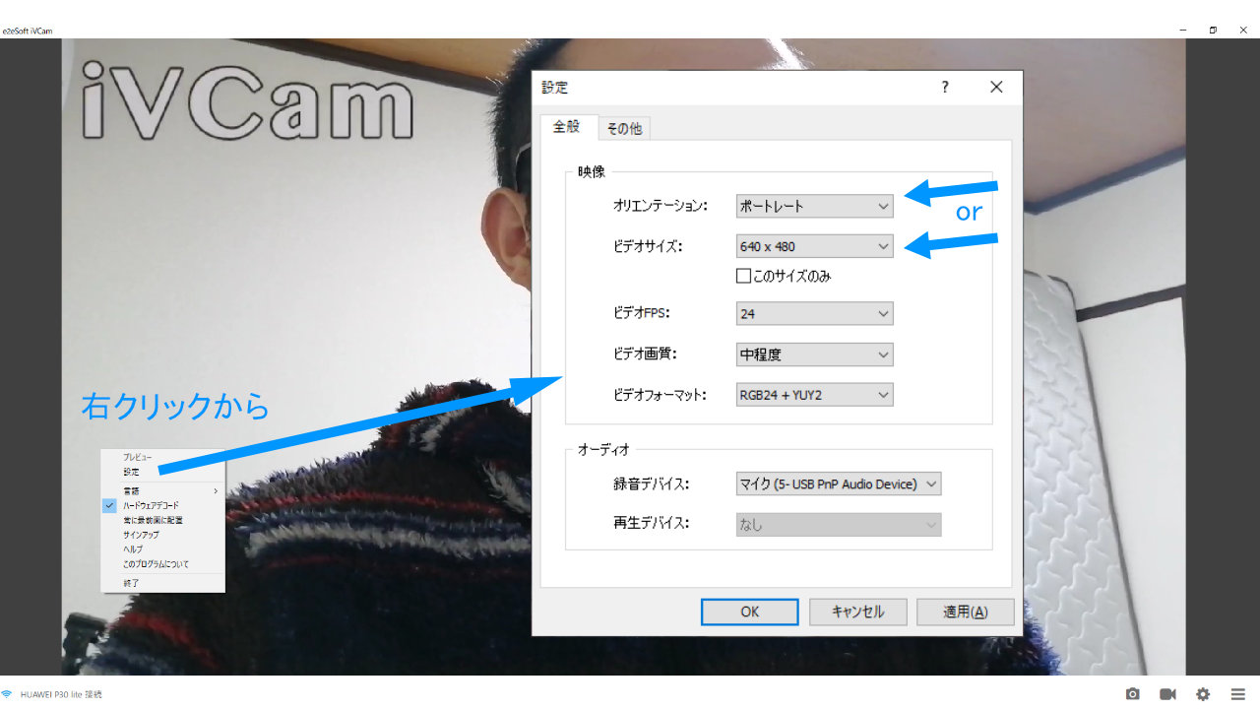
Task: Click the 設定 dialog title text
Action: pos(555,87)
